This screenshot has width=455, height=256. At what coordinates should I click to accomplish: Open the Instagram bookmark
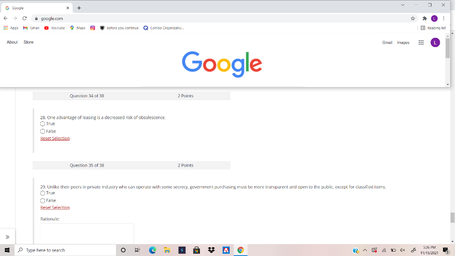92,28
